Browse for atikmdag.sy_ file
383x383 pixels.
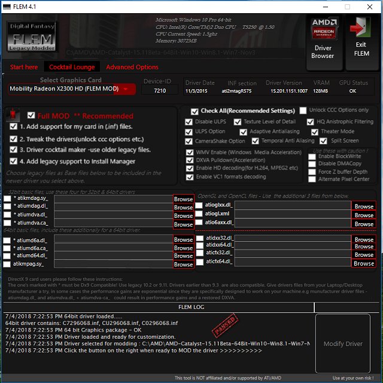point(184,199)
